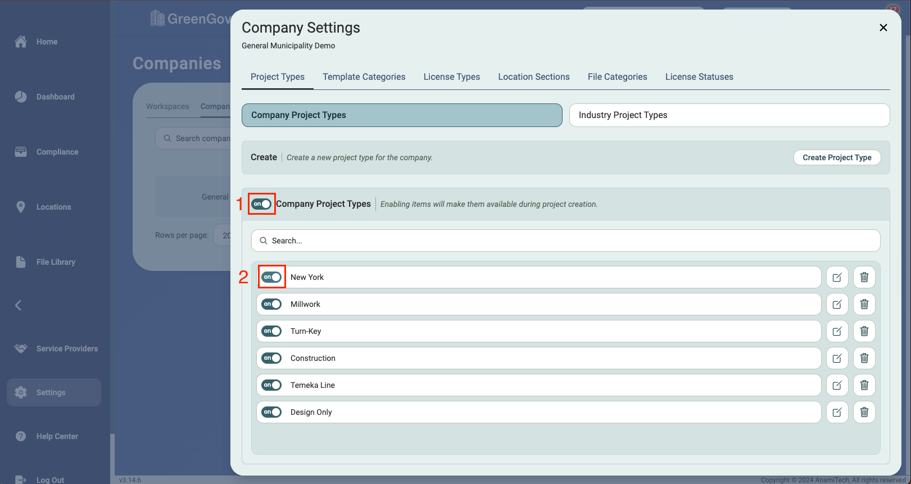The height and width of the screenshot is (484, 911).
Task: Delete the Millwork project type
Action: click(x=864, y=304)
